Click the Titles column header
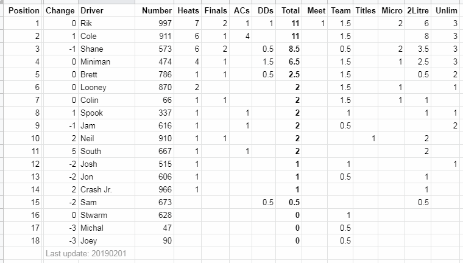Viewport: 463px width, 263px height. pyautogui.click(x=366, y=11)
